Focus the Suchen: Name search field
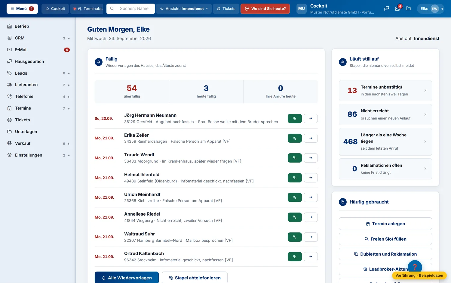 pyautogui.click(x=130, y=9)
